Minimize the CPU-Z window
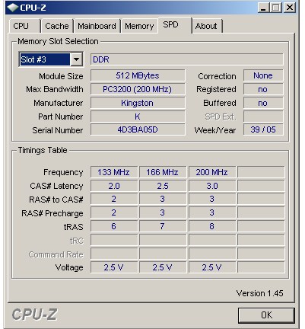 (263, 8)
